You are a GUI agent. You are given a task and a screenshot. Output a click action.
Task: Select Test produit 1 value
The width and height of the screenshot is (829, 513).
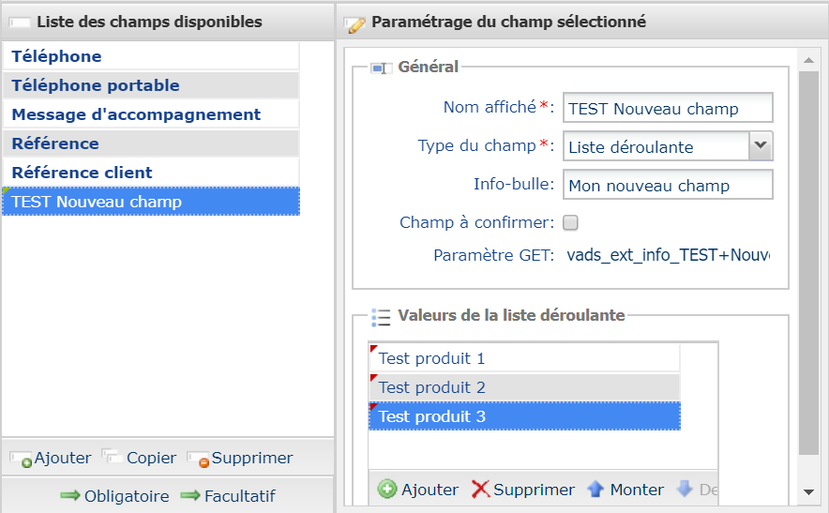tap(524, 358)
